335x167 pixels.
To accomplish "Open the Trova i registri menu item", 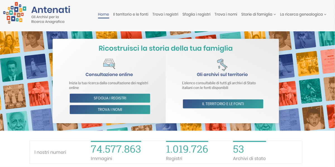I will (x=165, y=14).
